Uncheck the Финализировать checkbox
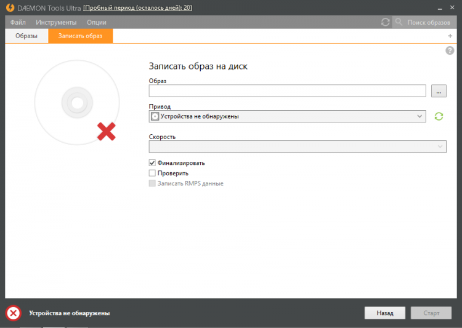 click(152, 163)
